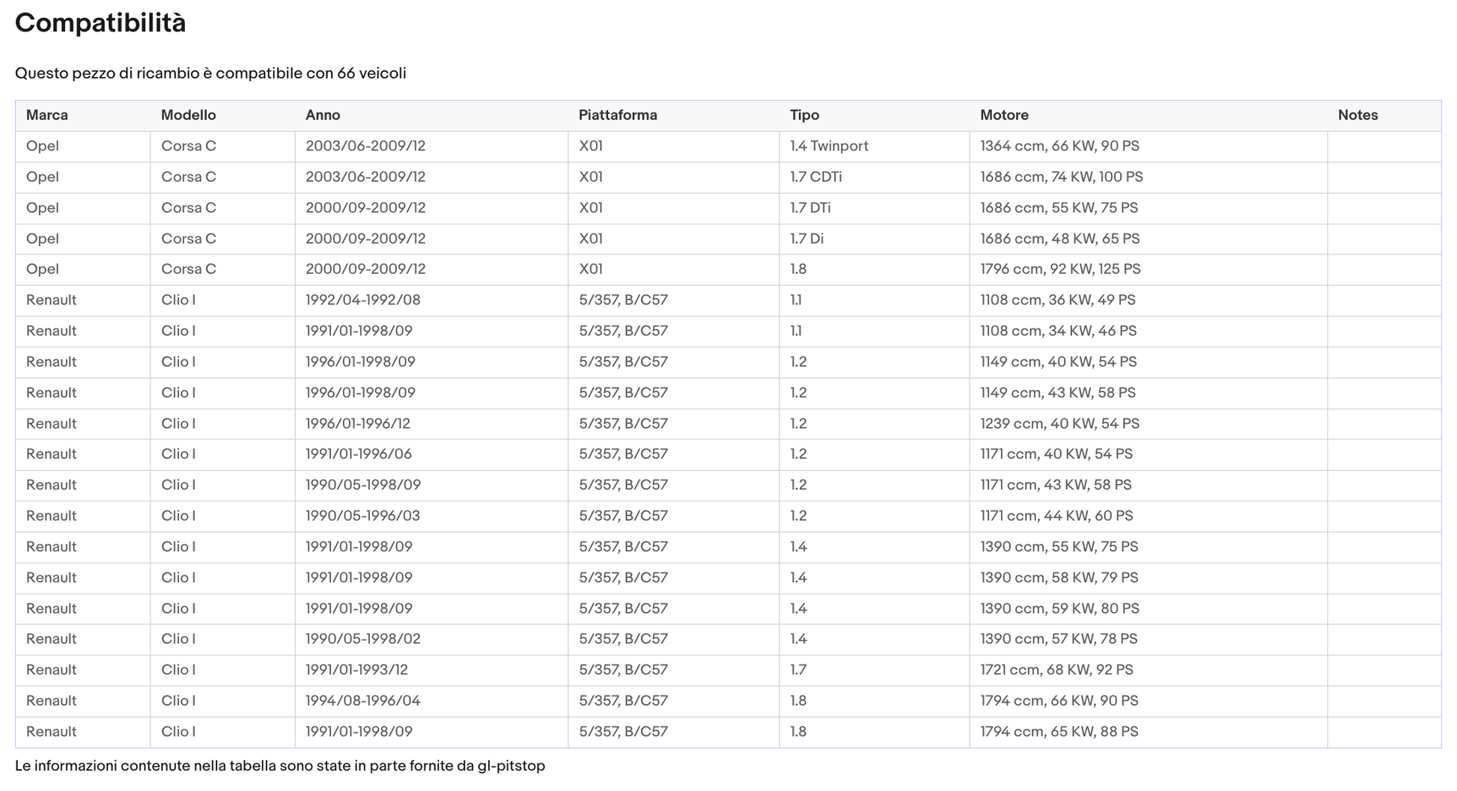Select the 1.7 Di type cell
This screenshot has width=1457, height=791.
pyautogui.click(x=874, y=239)
